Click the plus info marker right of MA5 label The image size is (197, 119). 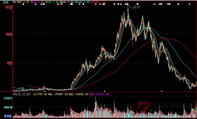pyautogui.click(x=36, y=4)
